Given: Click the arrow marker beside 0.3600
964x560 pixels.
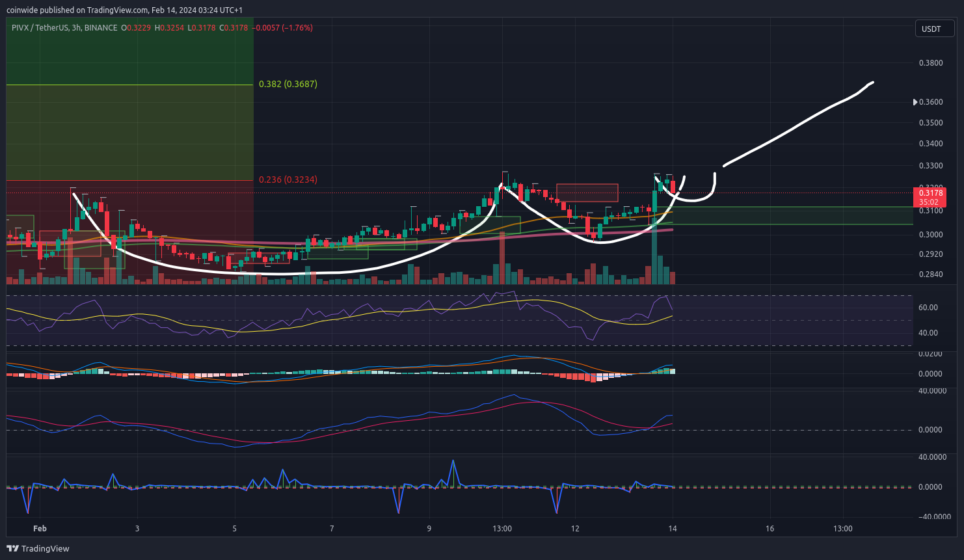Looking at the screenshot, I should [x=915, y=102].
